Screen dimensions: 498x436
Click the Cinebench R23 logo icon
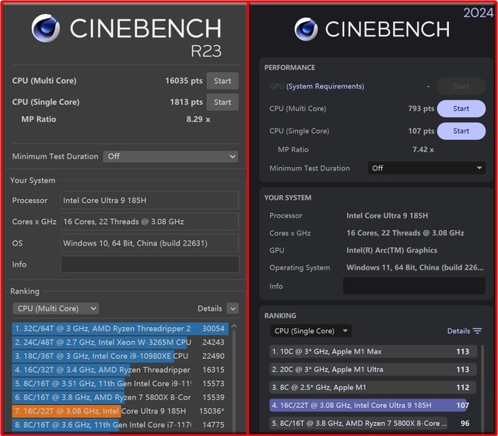pos(46,29)
